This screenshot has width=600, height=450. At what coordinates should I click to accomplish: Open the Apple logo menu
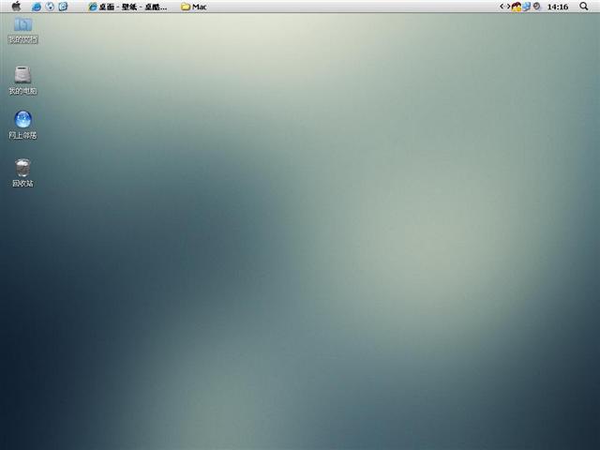pos(16,7)
